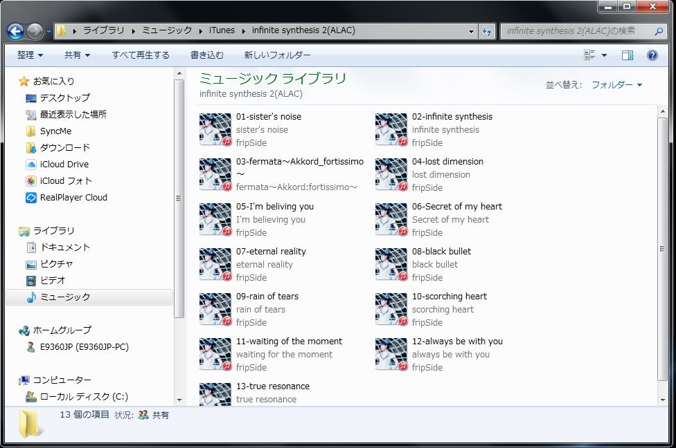Select the 03-fermata~Akkord_fortissimo~ thumbnail
This screenshot has height=448, width=676.
coord(215,174)
